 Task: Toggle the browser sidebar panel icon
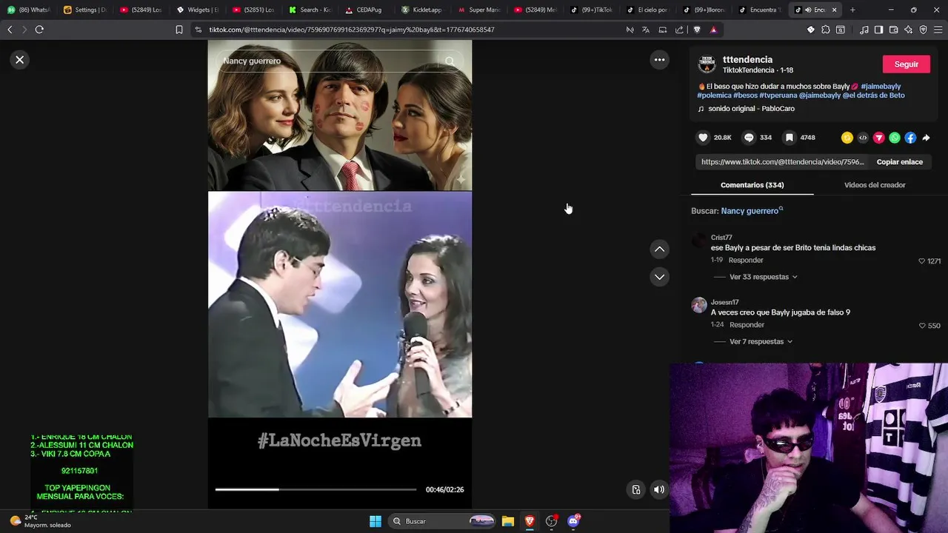(878, 30)
